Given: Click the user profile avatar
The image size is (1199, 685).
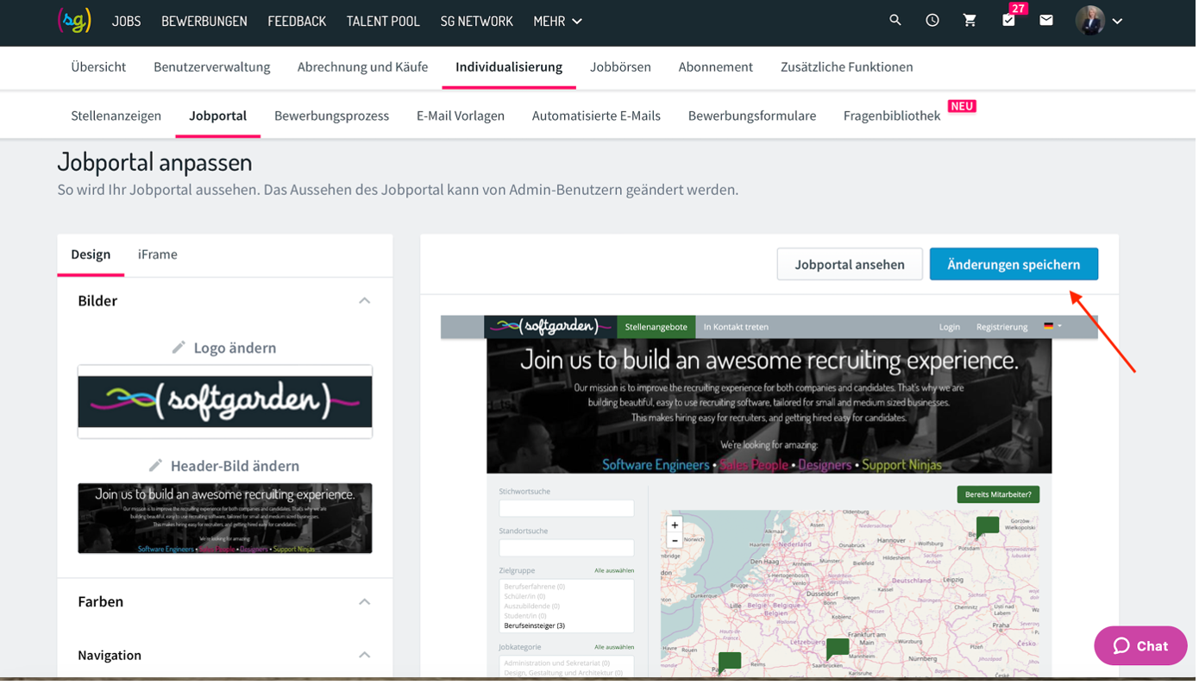Looking at the screenshot, I should (x=1093, y=21).
